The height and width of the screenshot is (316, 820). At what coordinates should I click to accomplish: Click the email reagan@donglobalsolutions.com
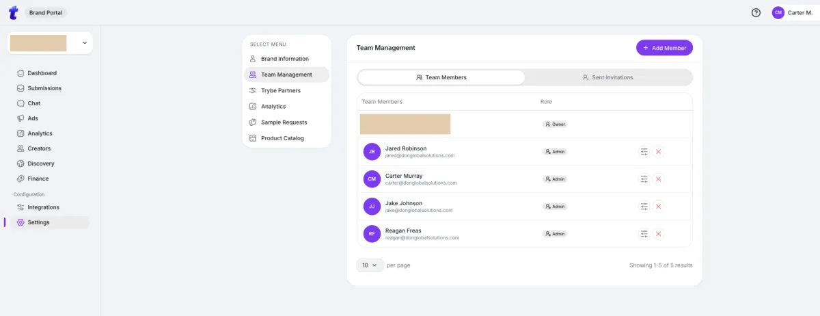coord(422,238)
